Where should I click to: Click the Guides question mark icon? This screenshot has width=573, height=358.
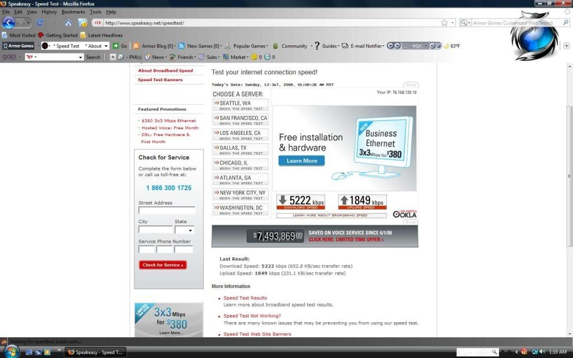coord(317,46)
